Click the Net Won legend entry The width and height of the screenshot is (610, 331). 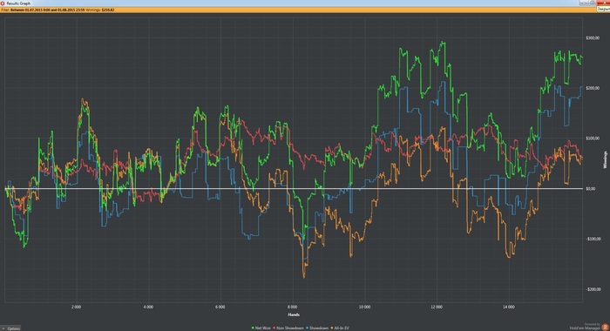coord(261,328)
